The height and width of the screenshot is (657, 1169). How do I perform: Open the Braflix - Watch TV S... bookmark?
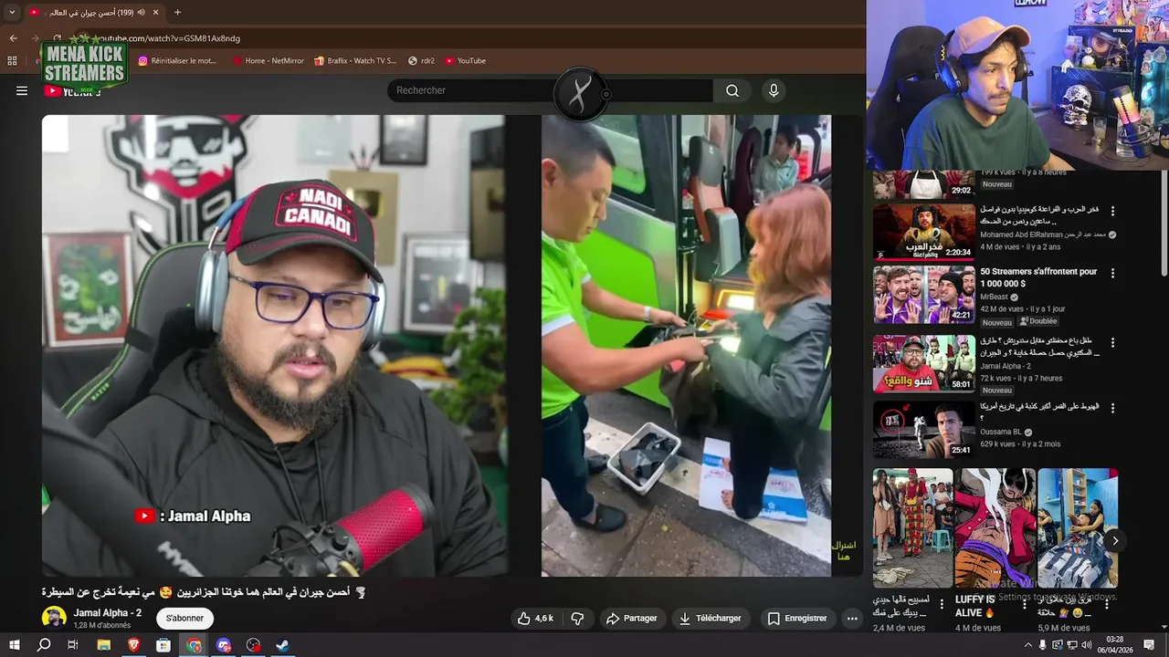tap(355, 61)
